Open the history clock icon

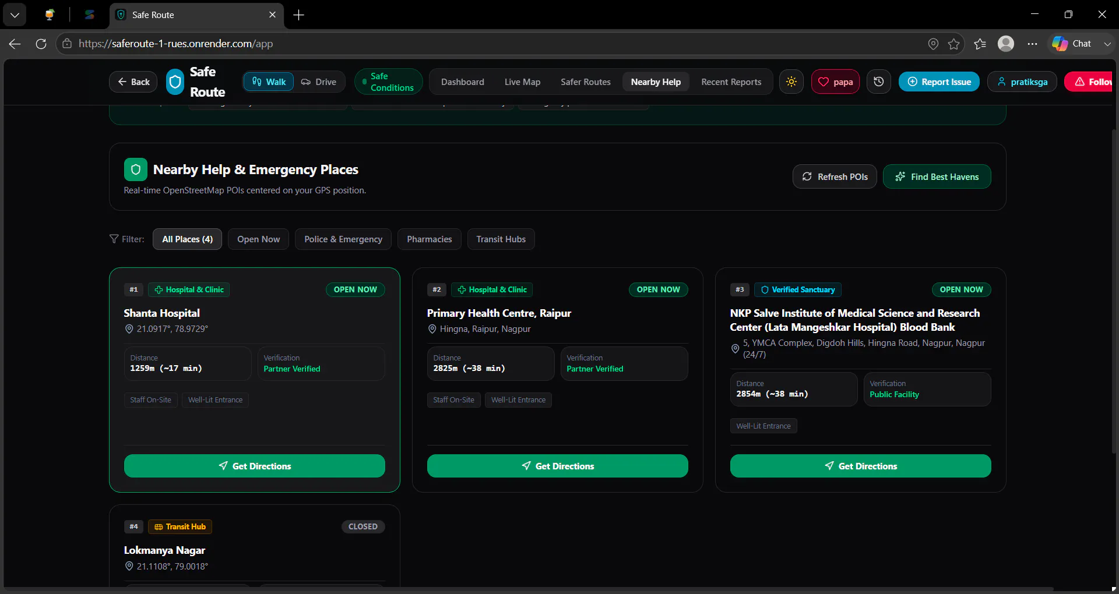[x=879, y=82]
